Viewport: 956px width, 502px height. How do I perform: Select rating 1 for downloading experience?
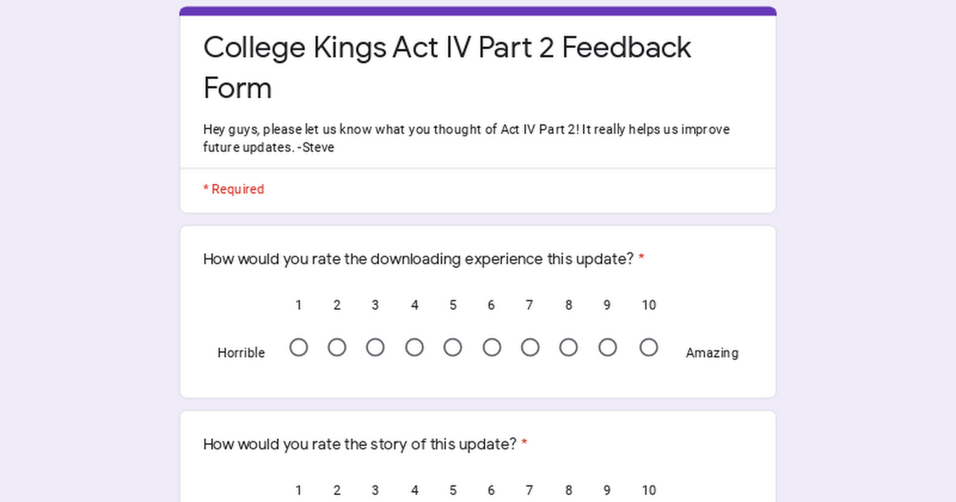point(299,347)
